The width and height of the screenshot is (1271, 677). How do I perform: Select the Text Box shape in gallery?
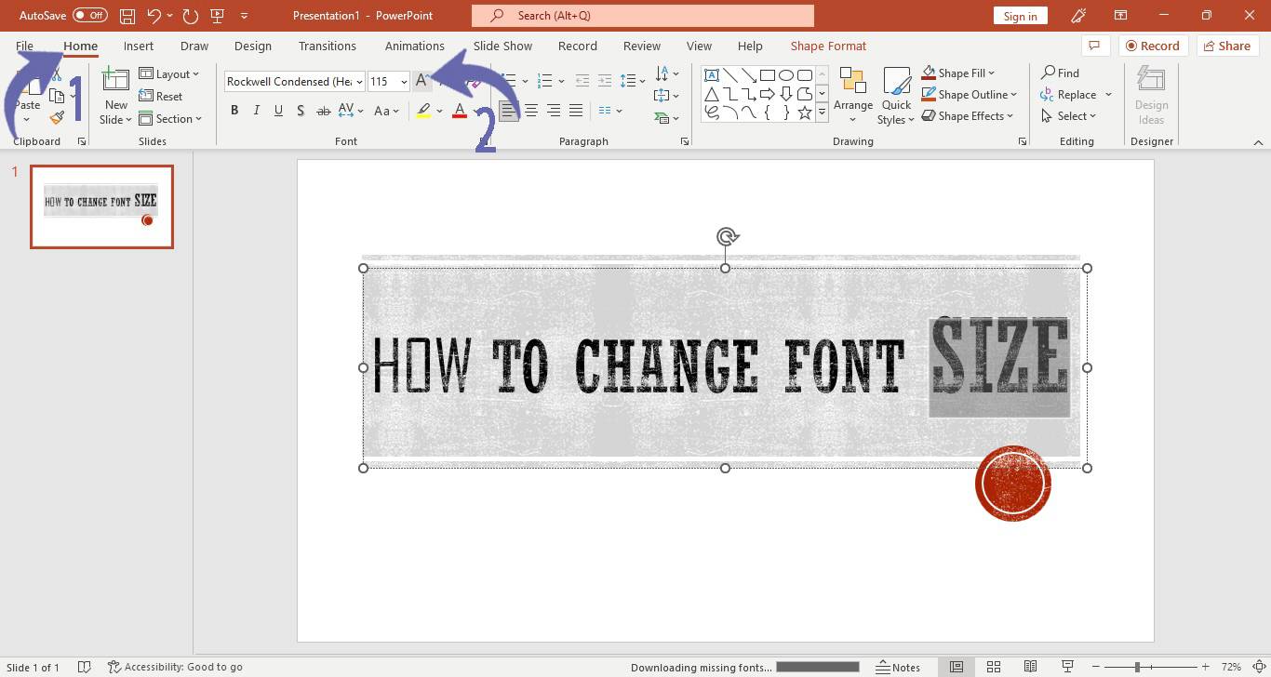tap(712, 75)
